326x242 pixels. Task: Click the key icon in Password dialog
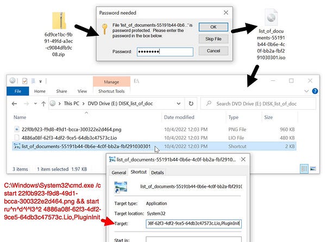(x=105, y=29)
